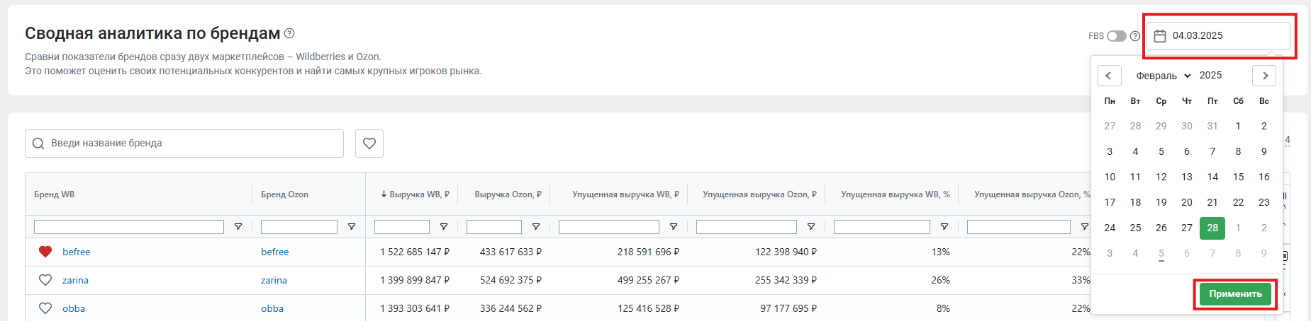
Task: Open the filter icon for Упущенная выручка Ozon, %
Action: point(1084,227)
